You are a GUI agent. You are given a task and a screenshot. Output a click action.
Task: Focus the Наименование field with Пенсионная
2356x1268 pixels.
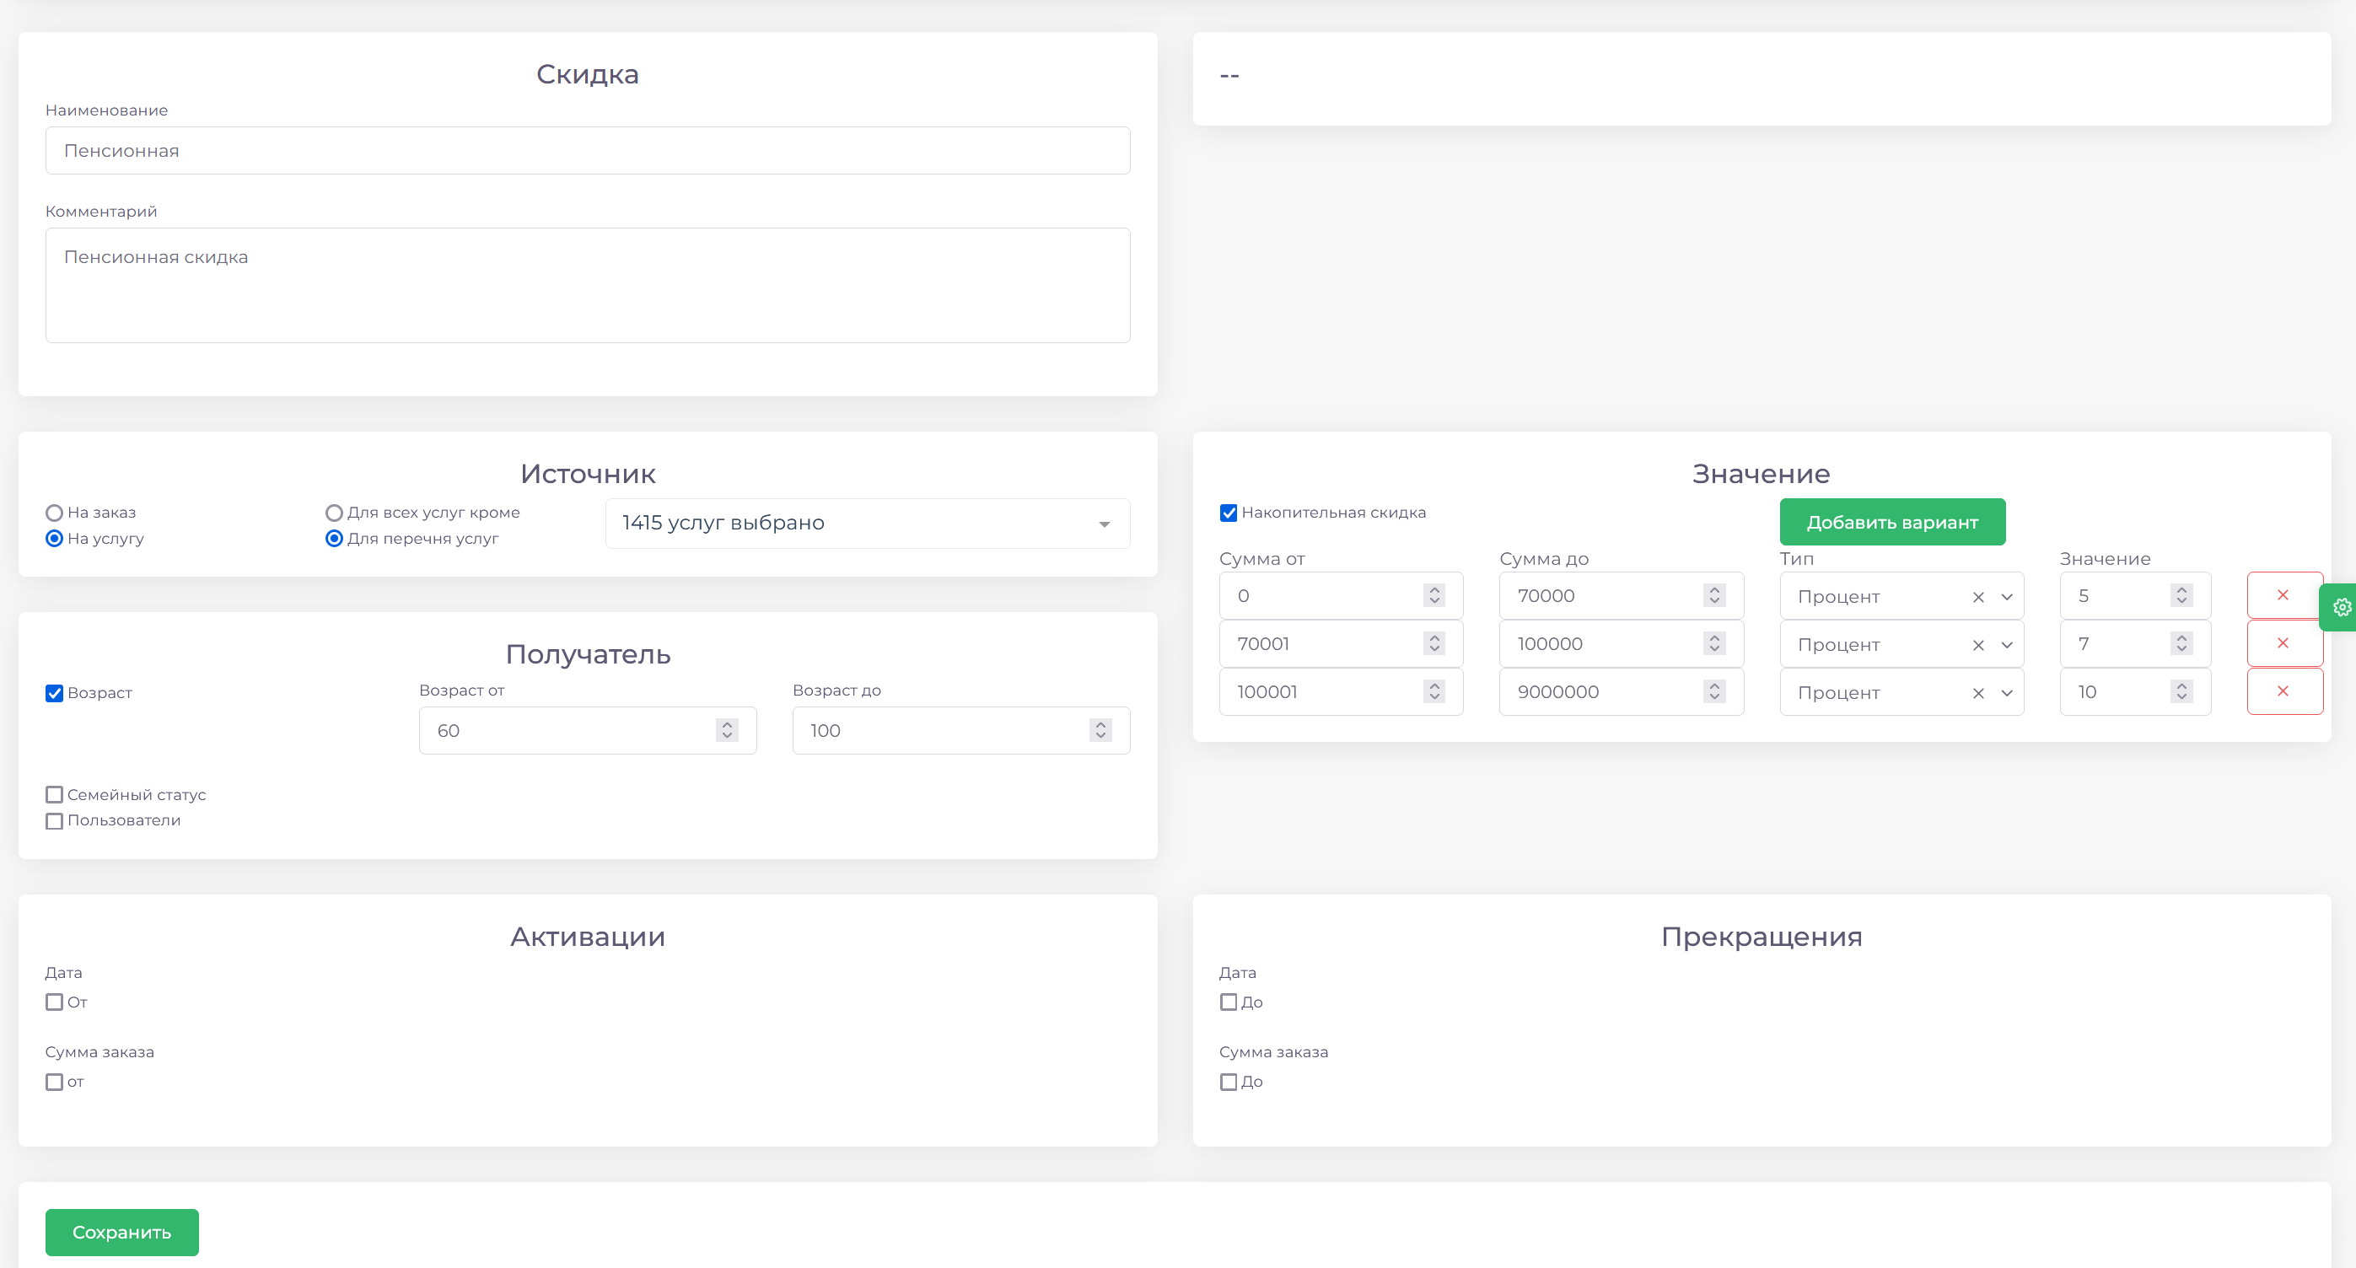tap(587, 150)
